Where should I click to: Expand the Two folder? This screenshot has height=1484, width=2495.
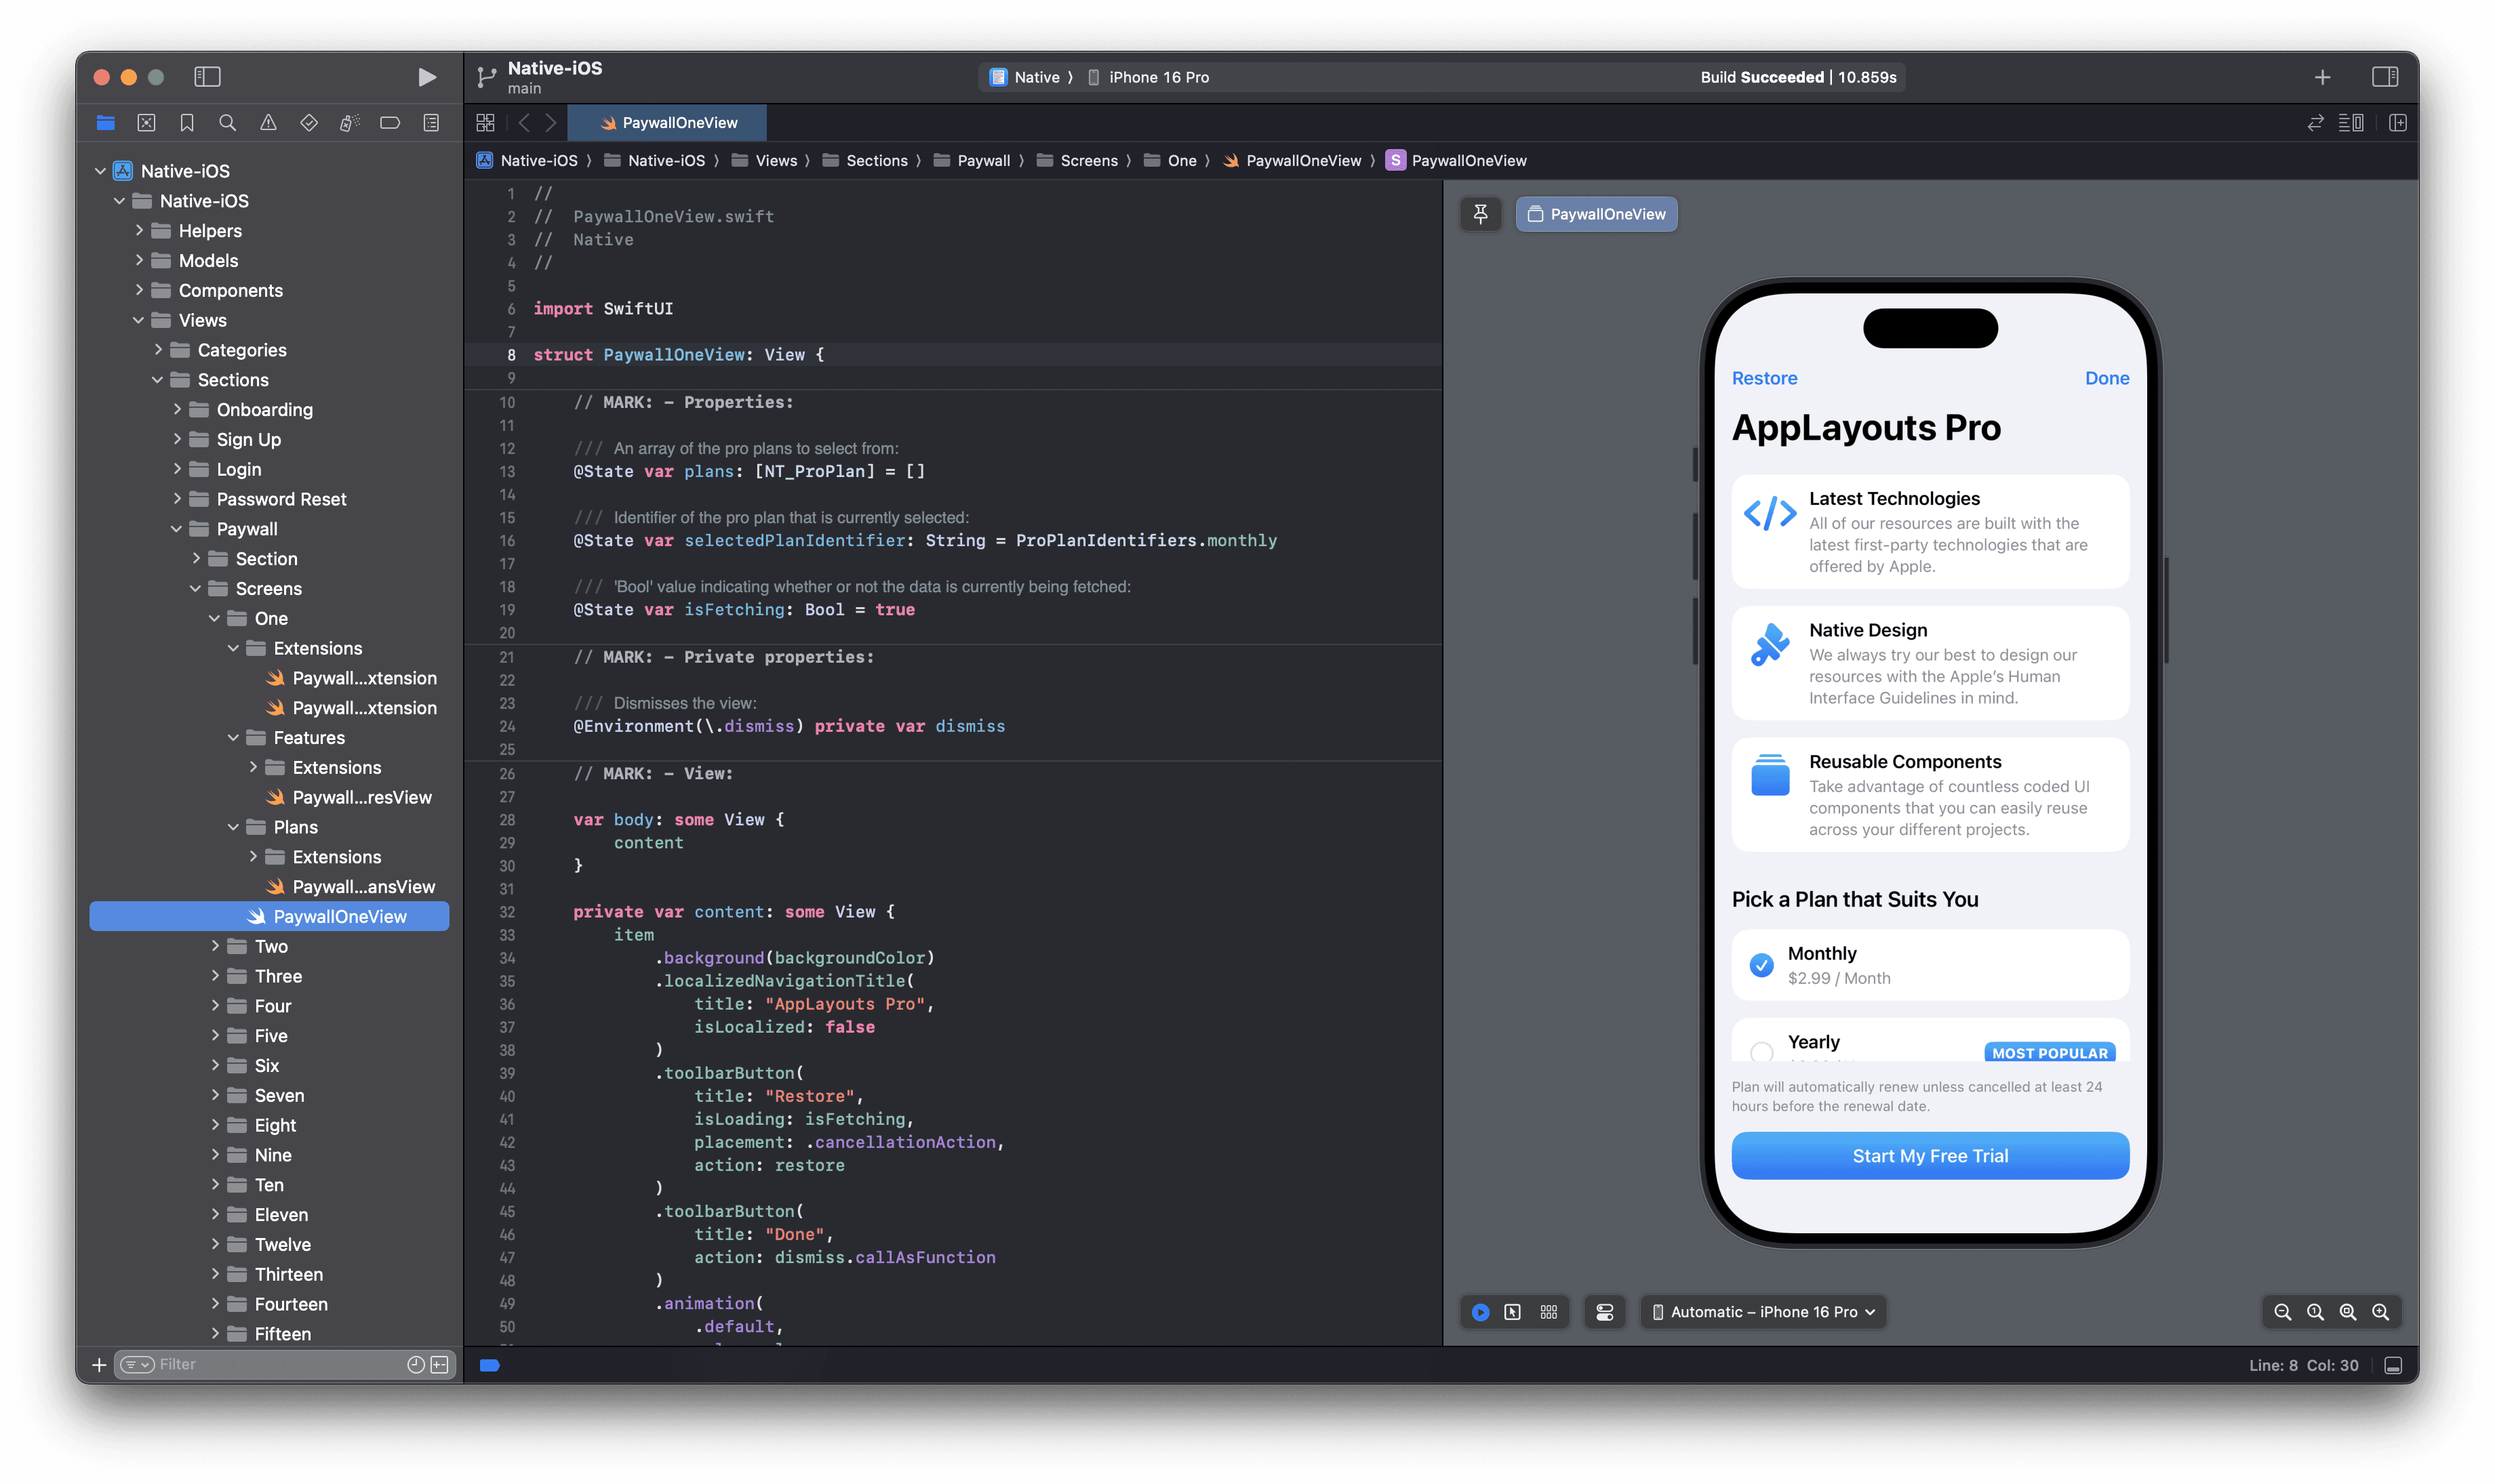[214, 945]
